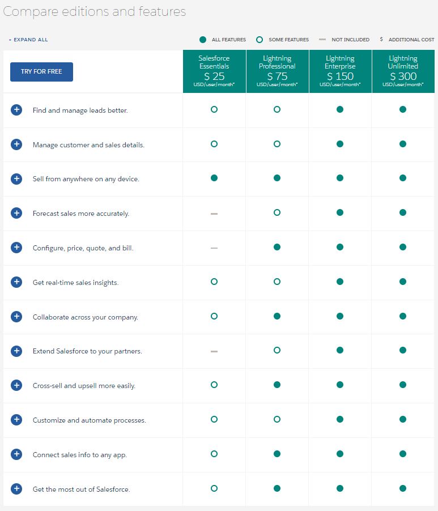Screen dimensions: 438x511
Task: Click Essentials dash for 'Extend Salesforce to partners'
Action: pos(214,351)
